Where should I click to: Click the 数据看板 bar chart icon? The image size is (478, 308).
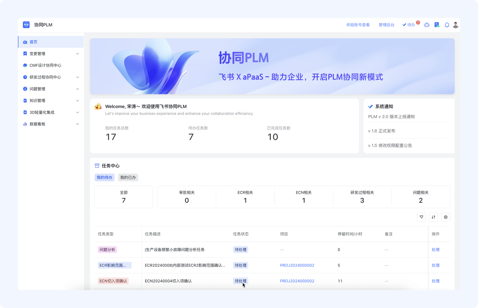(25, 124)
